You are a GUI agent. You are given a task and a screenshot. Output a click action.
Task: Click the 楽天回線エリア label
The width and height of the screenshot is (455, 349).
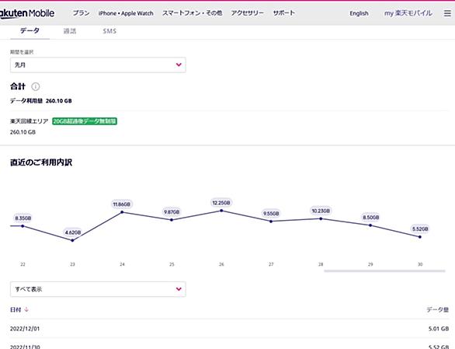click(30, 121)
